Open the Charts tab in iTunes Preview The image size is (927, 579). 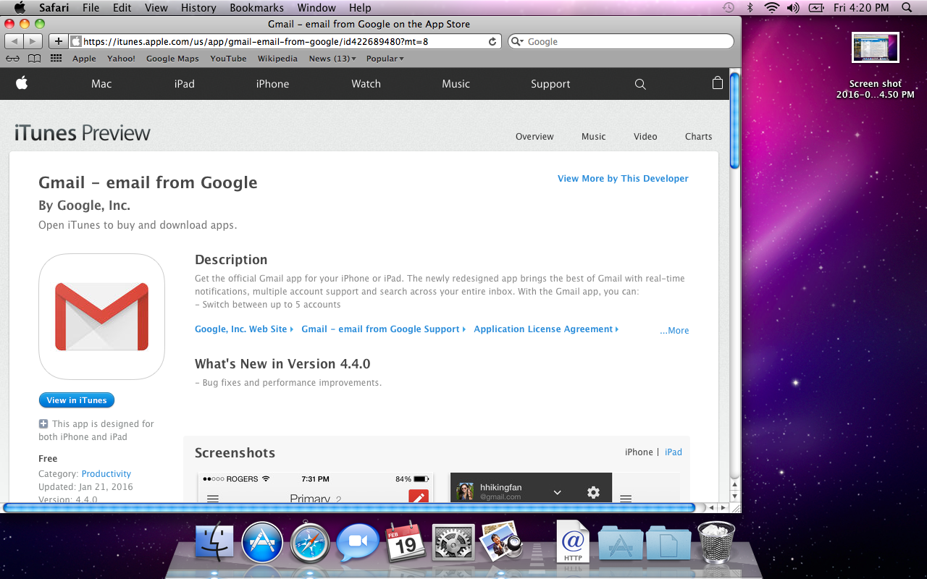point(698,136)
